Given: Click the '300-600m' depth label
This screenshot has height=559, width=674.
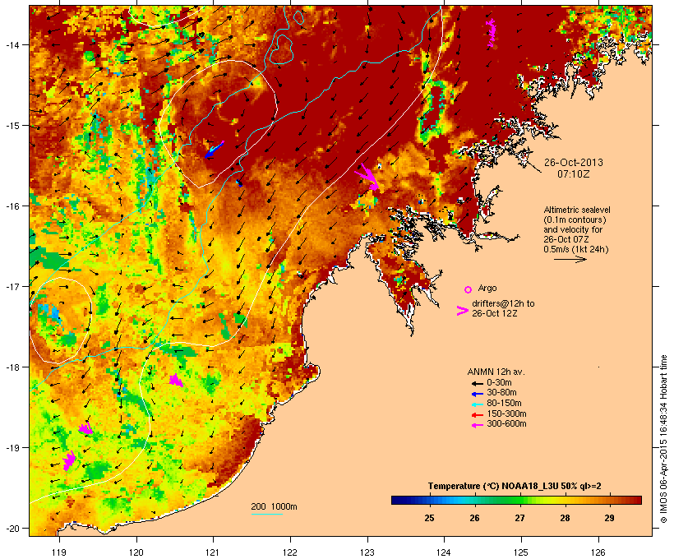Looking at the screenshot, I should tap(506, 424).
